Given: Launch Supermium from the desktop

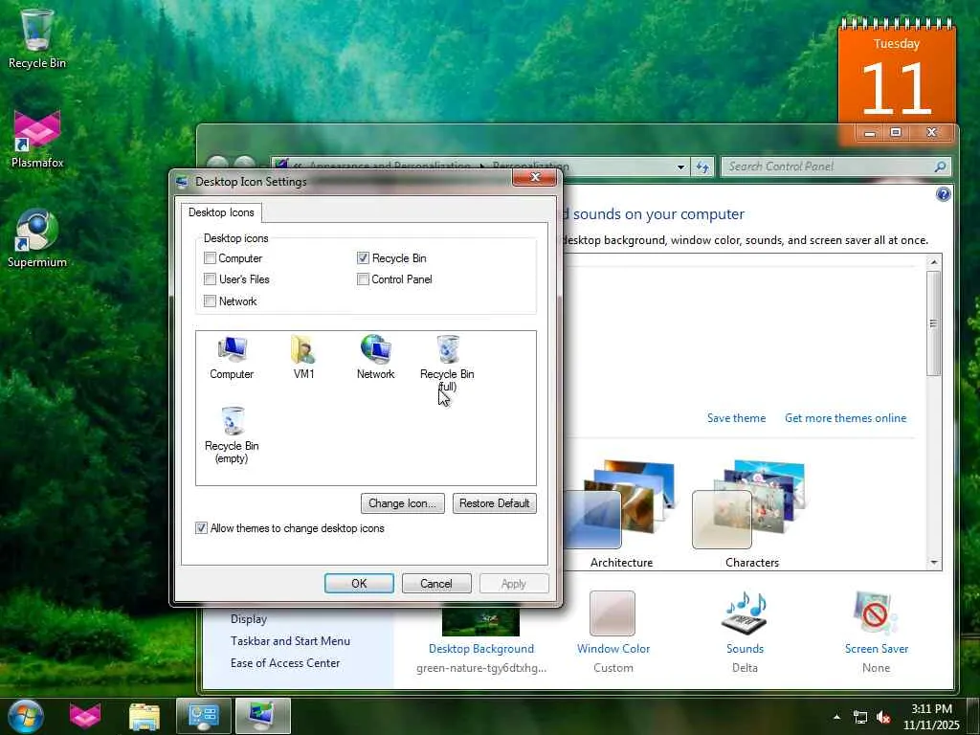Looking at the screenshot, I should 37,238.
